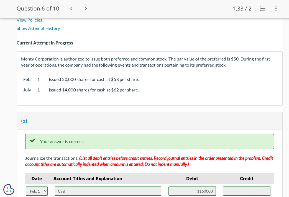Open the purple study assistant widget
Viewport: 289px width, 197px height.
point(8,190)
